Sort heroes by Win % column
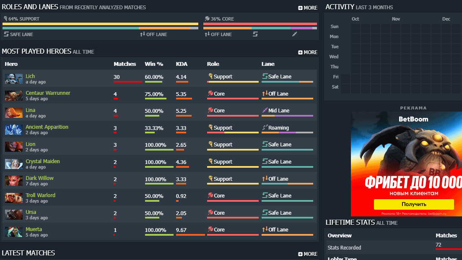The image size is (462, 260). coord(153,64)
